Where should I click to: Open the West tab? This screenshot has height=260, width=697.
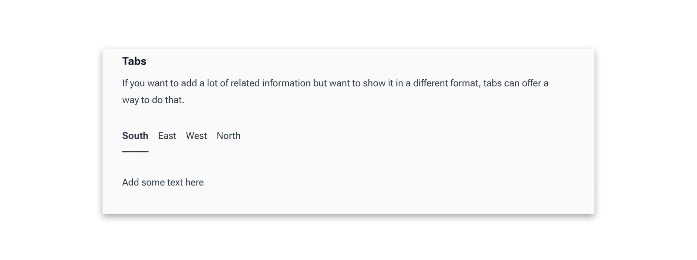[x=196, y=136]
